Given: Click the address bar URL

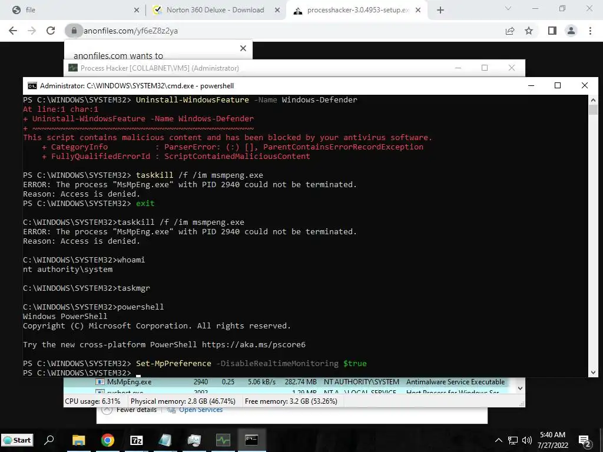Looking at the screenshot, I should pos(131,31).
